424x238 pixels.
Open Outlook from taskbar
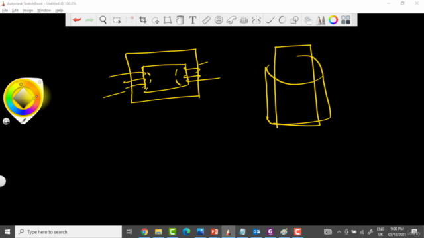click(x=256, y=232)
